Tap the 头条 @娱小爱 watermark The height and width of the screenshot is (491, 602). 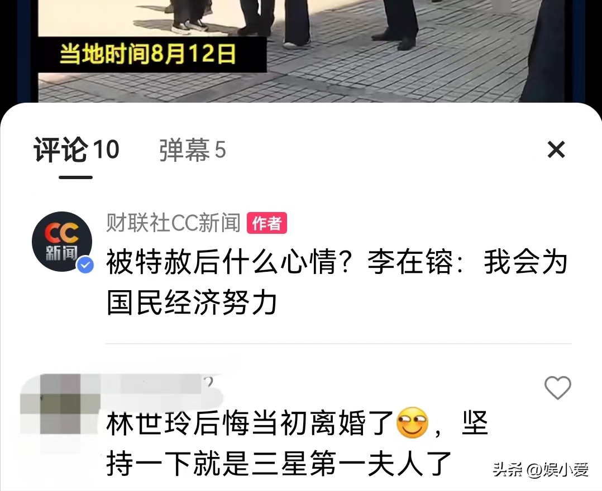(x=541, y=470)
